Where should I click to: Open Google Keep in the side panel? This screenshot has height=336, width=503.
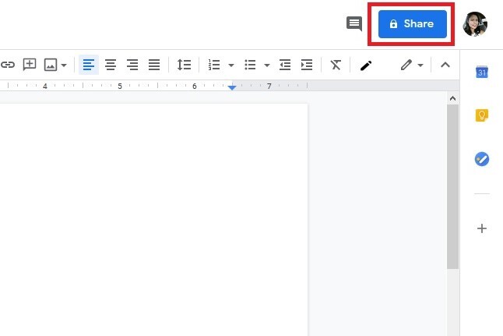(x=482, y=115)
